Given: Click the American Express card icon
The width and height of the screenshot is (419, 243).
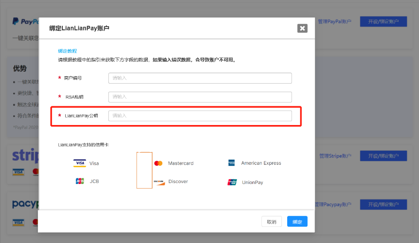Looking at the screenshot, I should point(231,163).
